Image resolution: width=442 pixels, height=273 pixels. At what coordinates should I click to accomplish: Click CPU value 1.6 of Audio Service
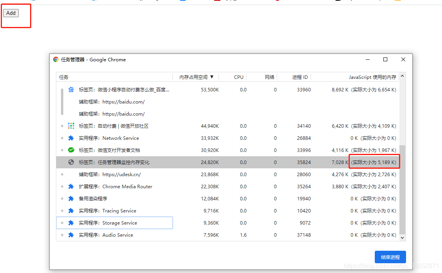click(243, 235)
